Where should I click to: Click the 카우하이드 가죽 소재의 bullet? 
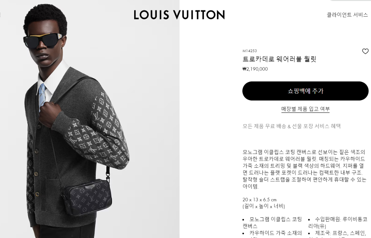pyautogui.click(x=272, y=233)
